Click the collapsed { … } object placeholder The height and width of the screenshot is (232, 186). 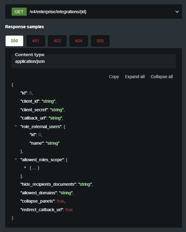pyautogui.click(x=35, y=168)
